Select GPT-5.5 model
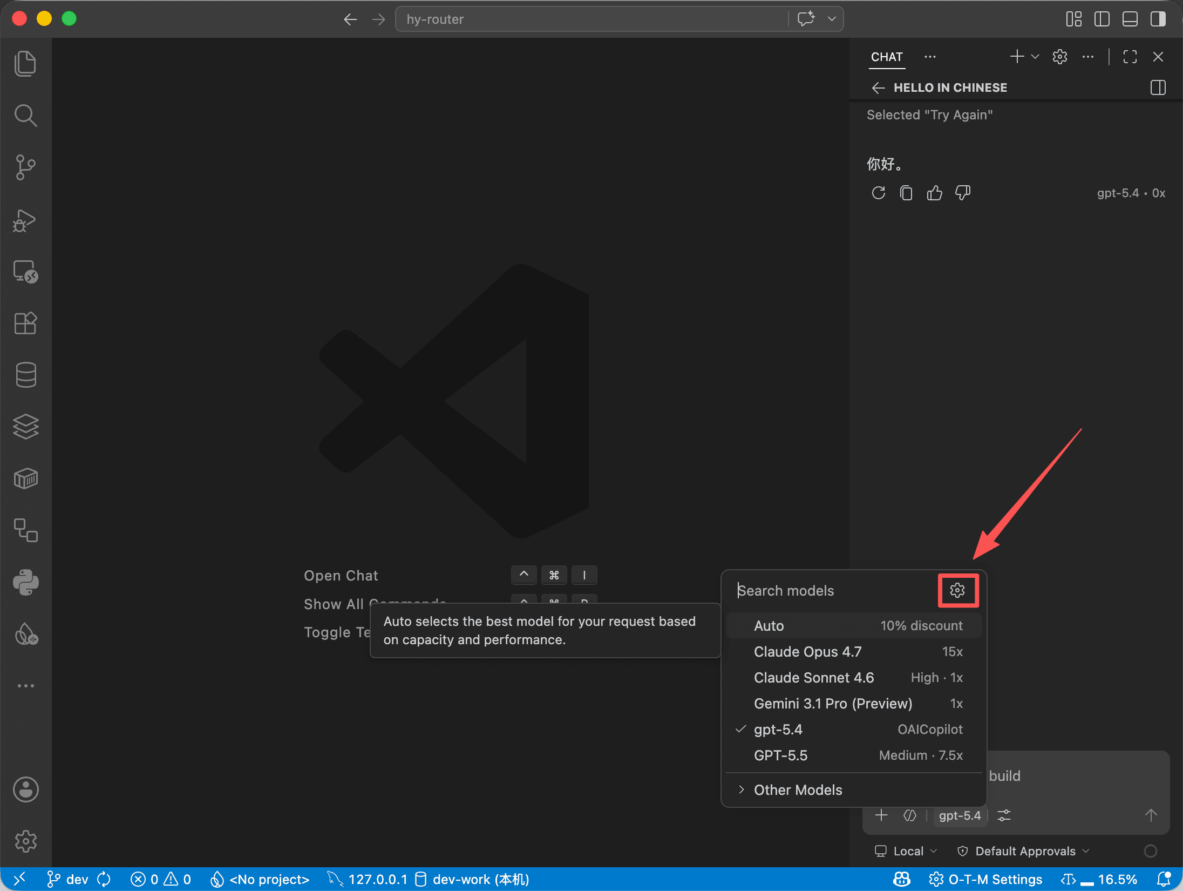Viewport: 1183px width, 891px height. click(854, 755)
